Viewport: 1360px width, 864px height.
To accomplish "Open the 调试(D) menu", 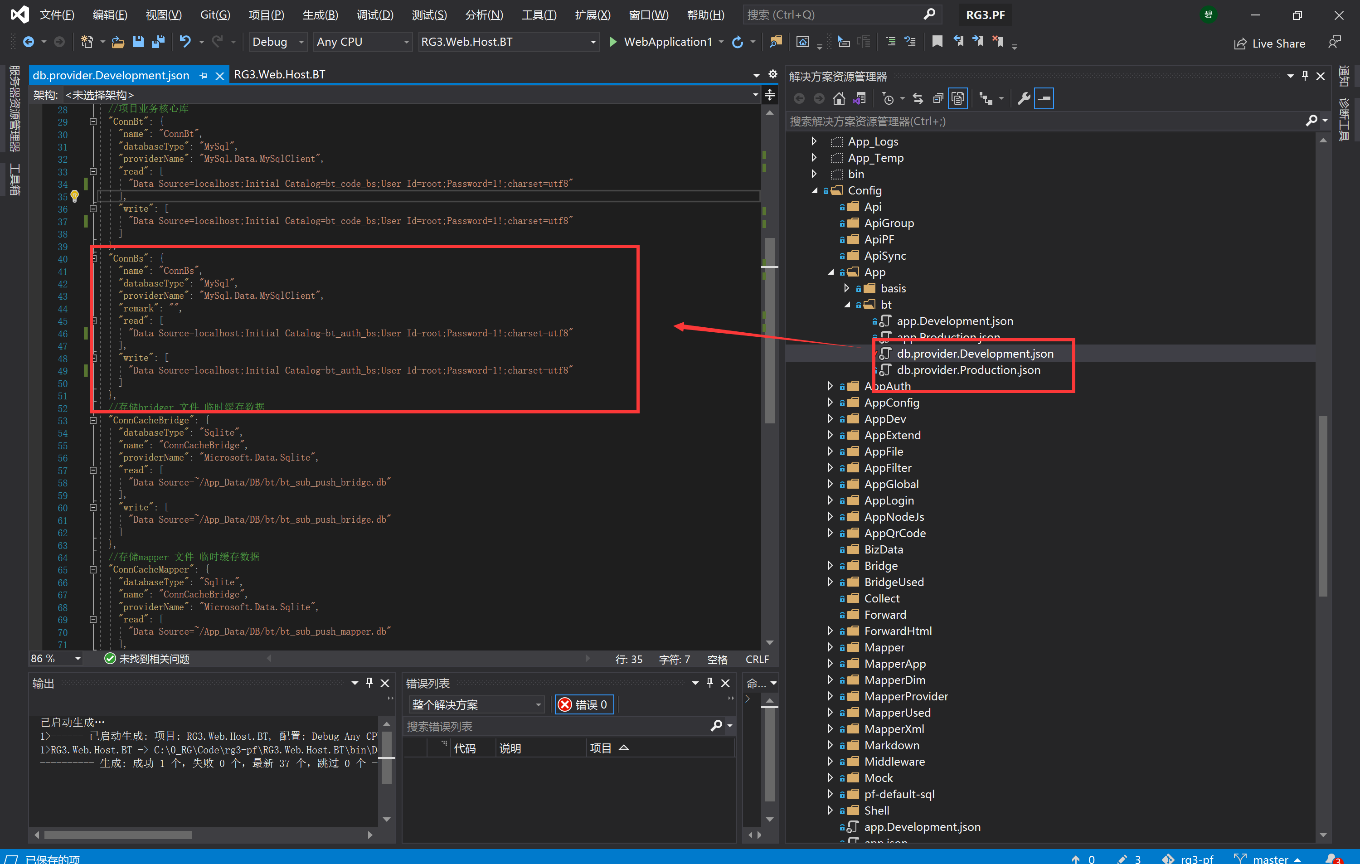I will click(375, 15).
